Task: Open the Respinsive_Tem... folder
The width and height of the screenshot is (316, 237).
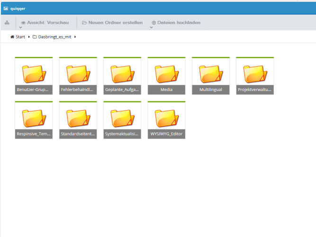Action: [34, 120]
